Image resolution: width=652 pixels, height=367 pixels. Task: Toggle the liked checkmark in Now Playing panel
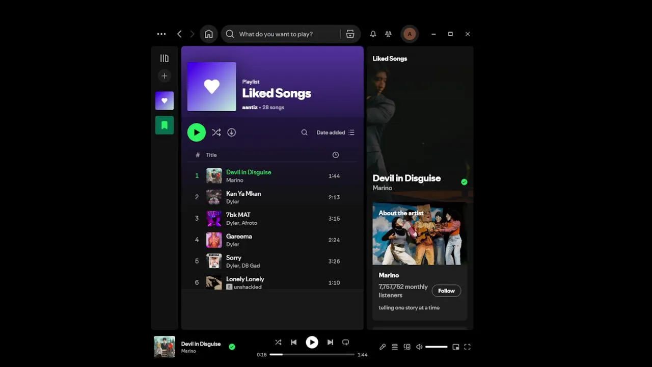pos(464,182)
